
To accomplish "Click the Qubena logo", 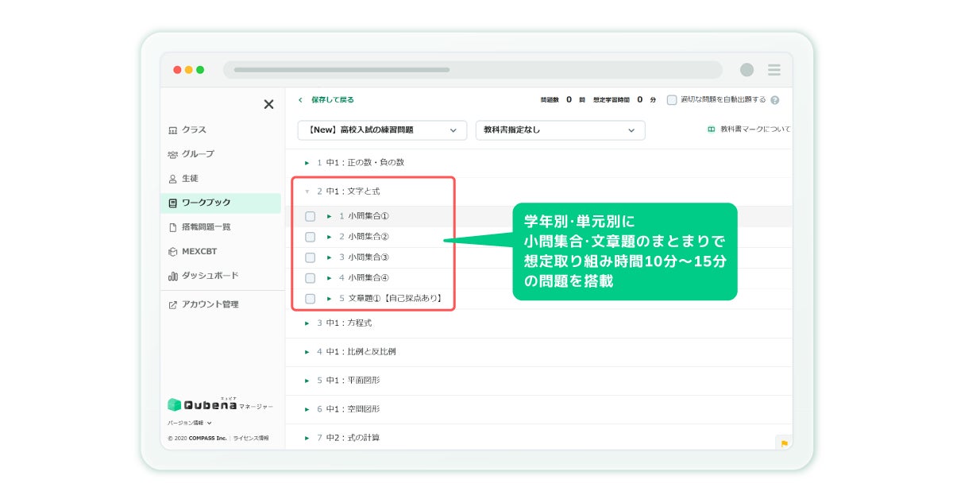I will point(203,404).
